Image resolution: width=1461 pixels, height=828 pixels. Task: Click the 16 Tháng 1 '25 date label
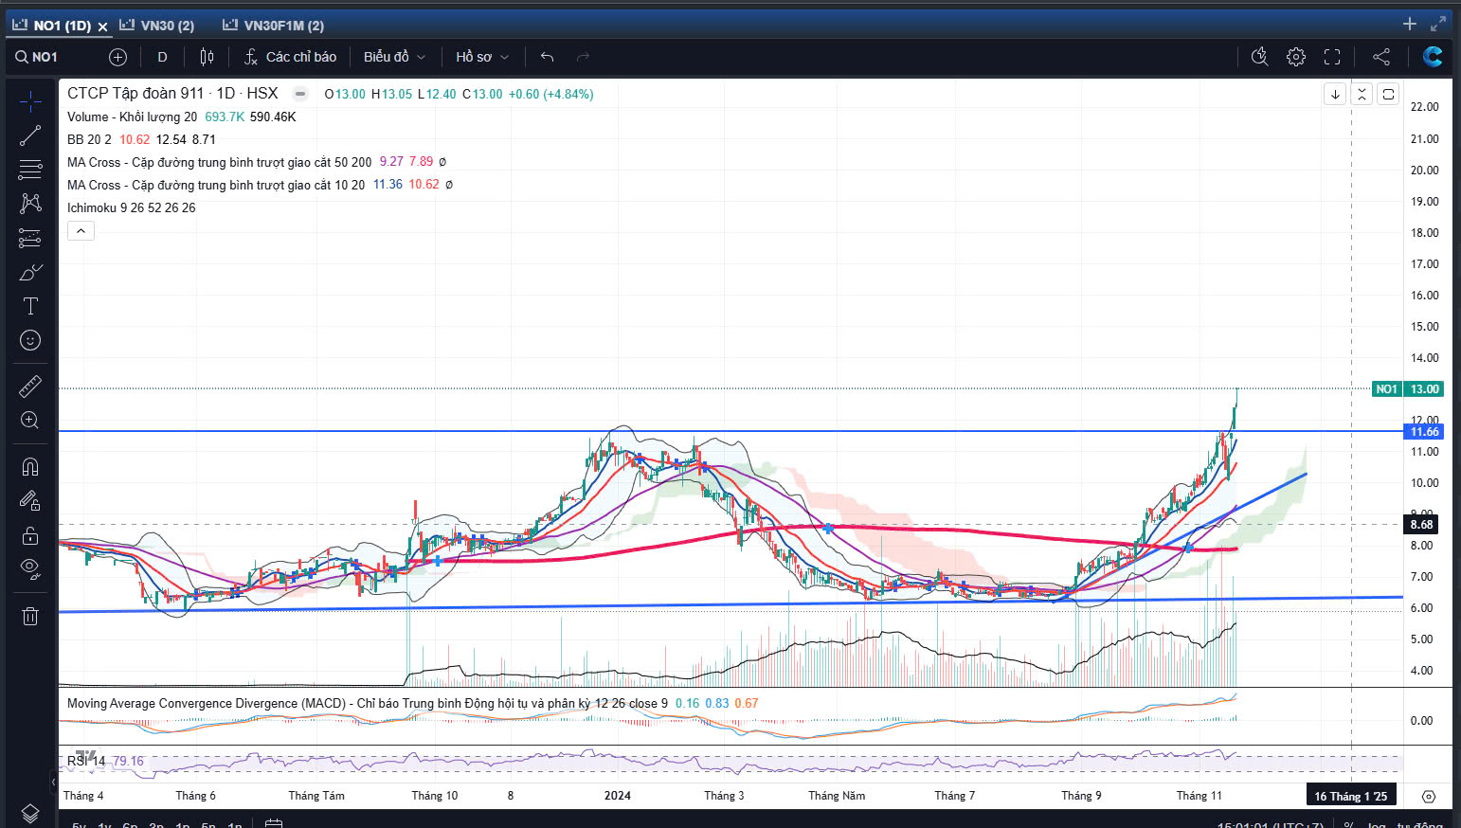tap(1350, 796)
